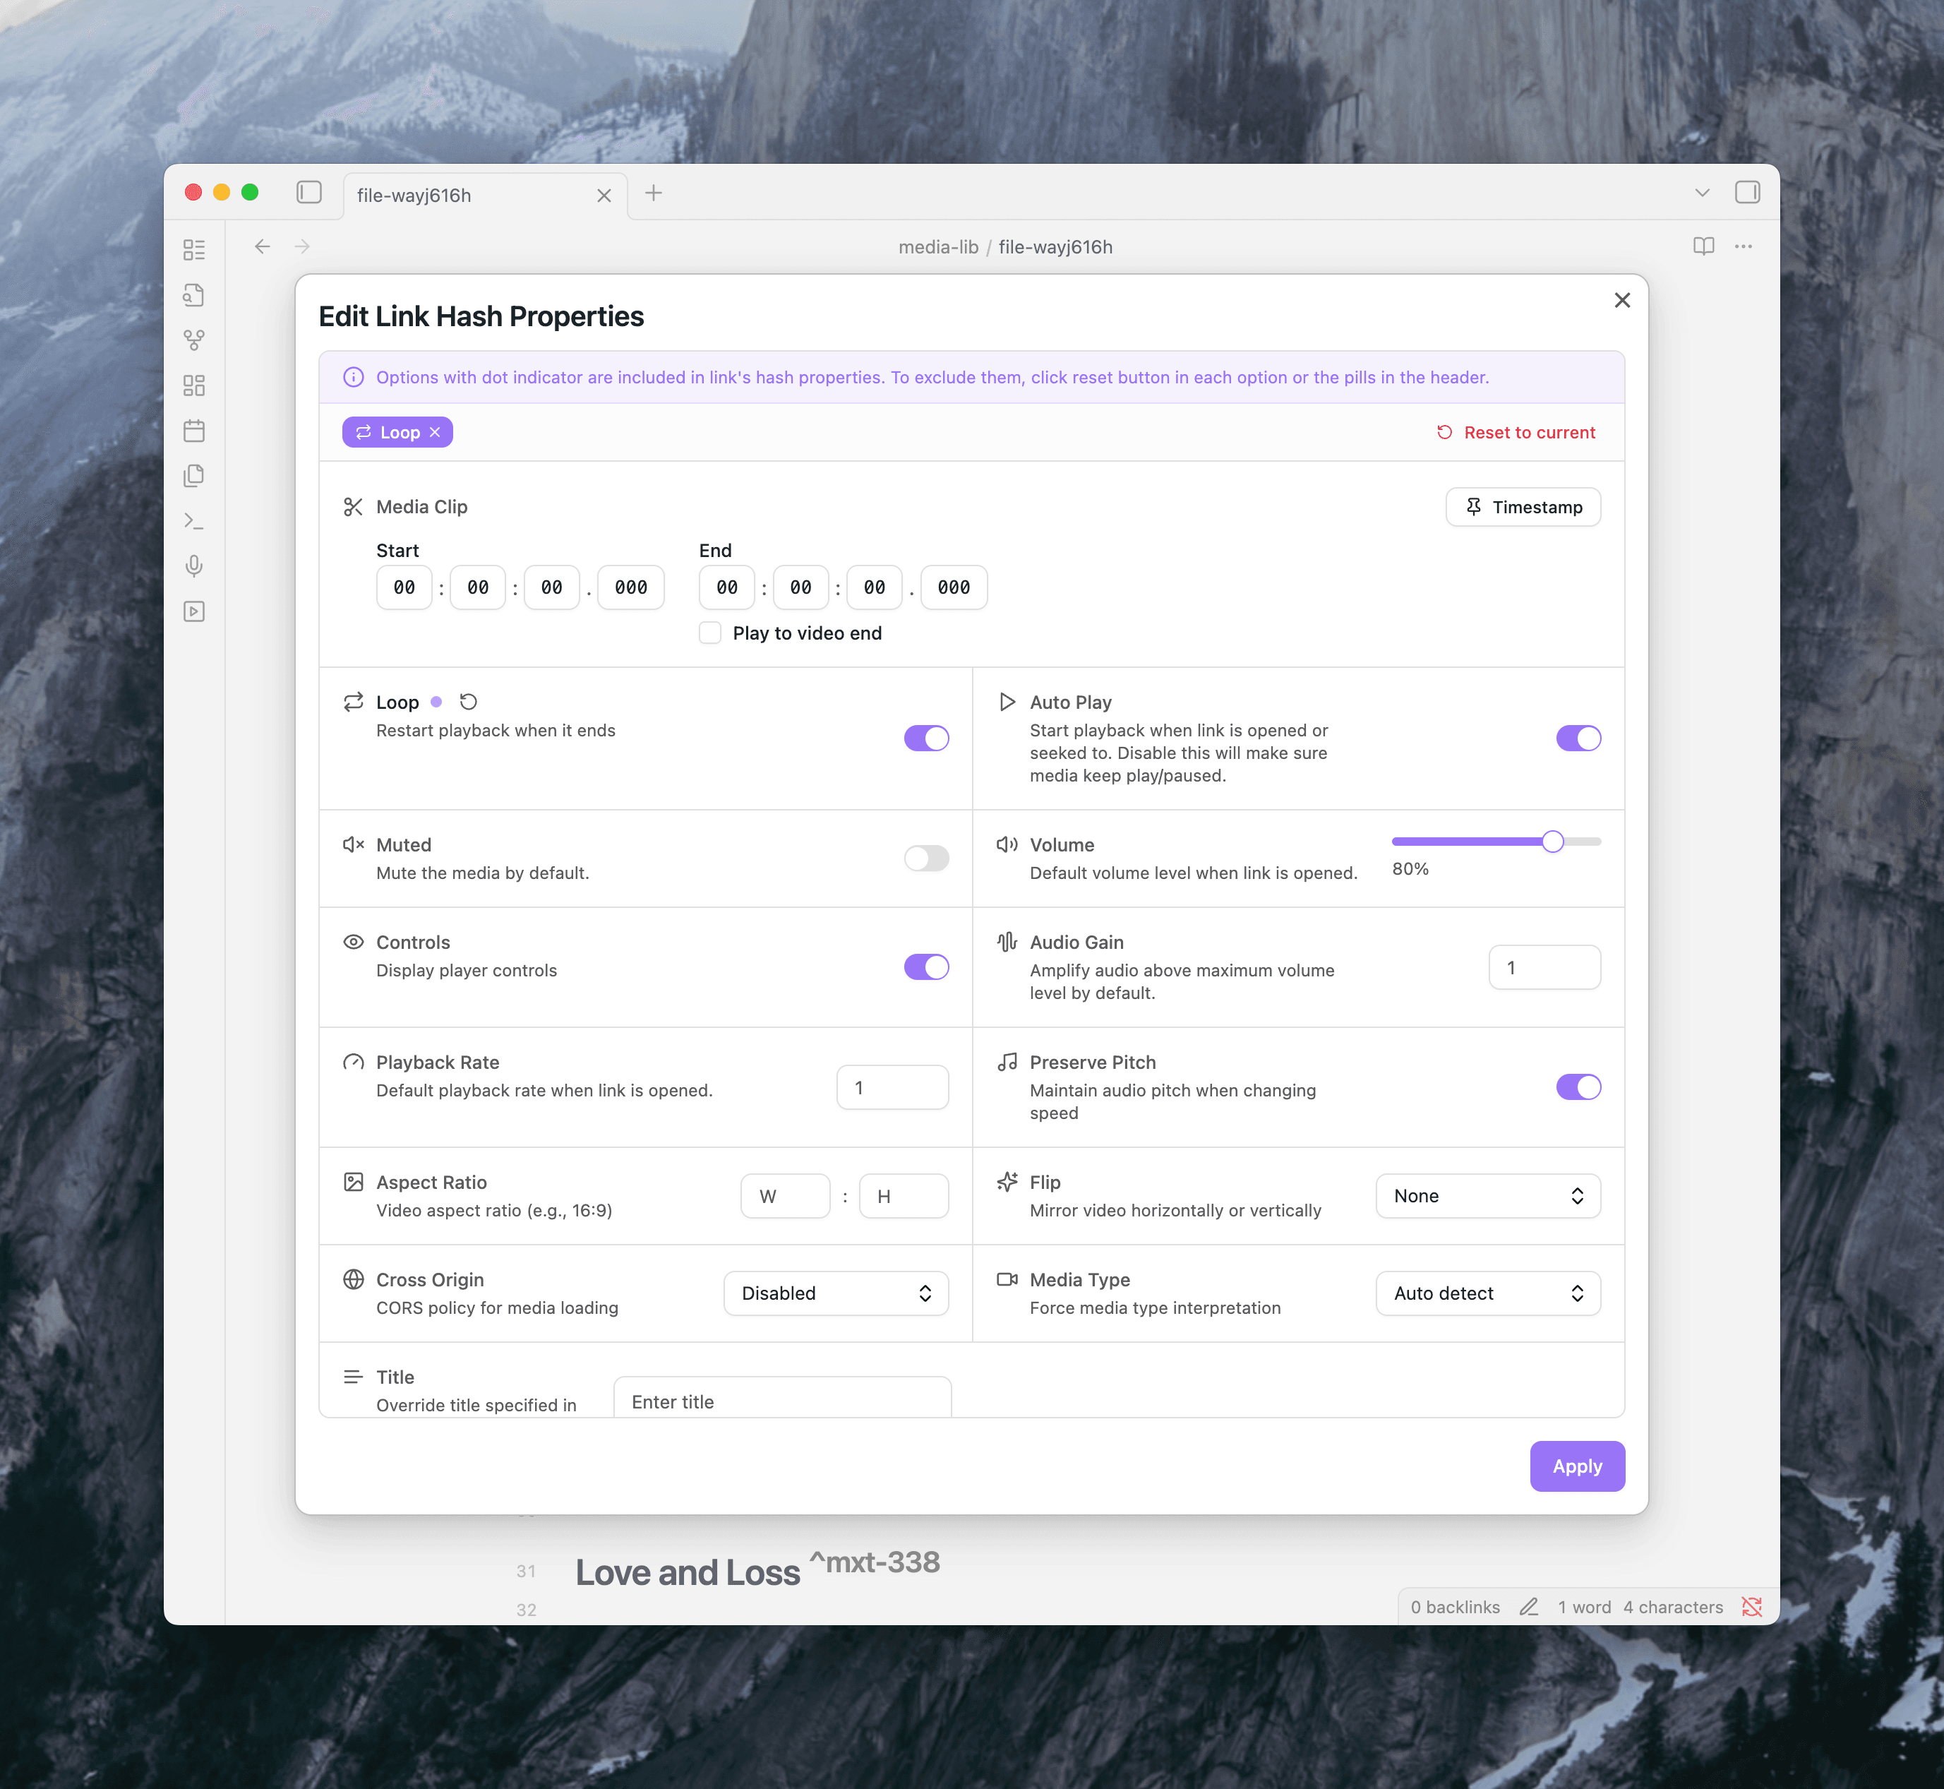
Task: Enable the Muted toggle
Action: 925,858
